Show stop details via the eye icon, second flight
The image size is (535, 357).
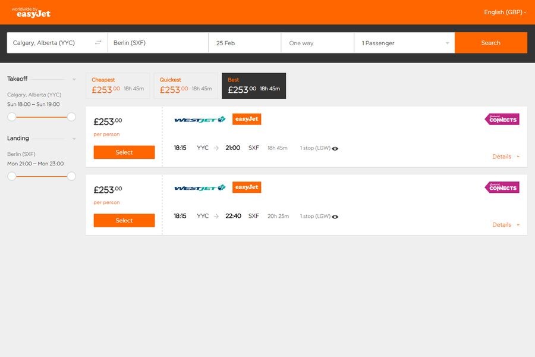click(x=334, y=216)
